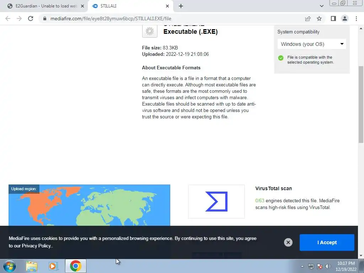Click the Chrome taskbar icon
This screenshot has height=273, width=364.
(75, 266)
